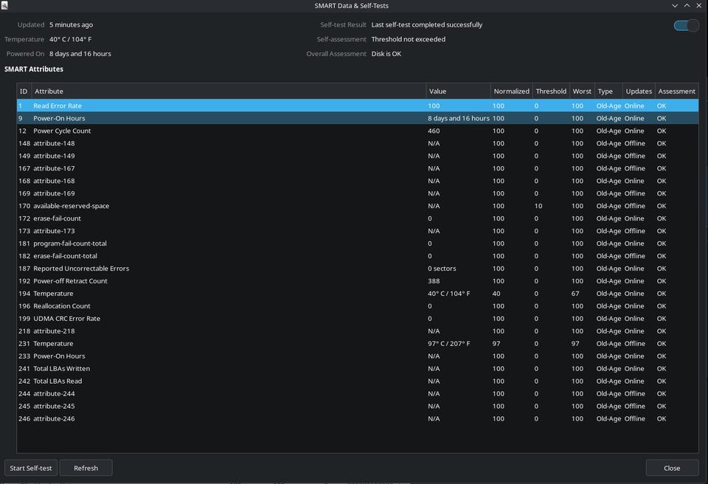The width and height of the screenshot is (708, 484).
Task: Select the attribute-167 row
Action: [x=358, y=168]
